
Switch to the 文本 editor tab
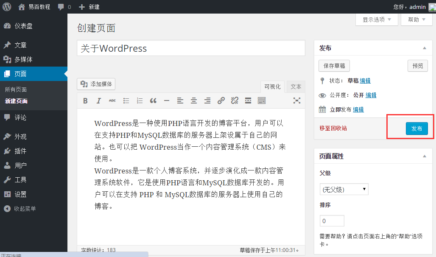coord(296,87)
